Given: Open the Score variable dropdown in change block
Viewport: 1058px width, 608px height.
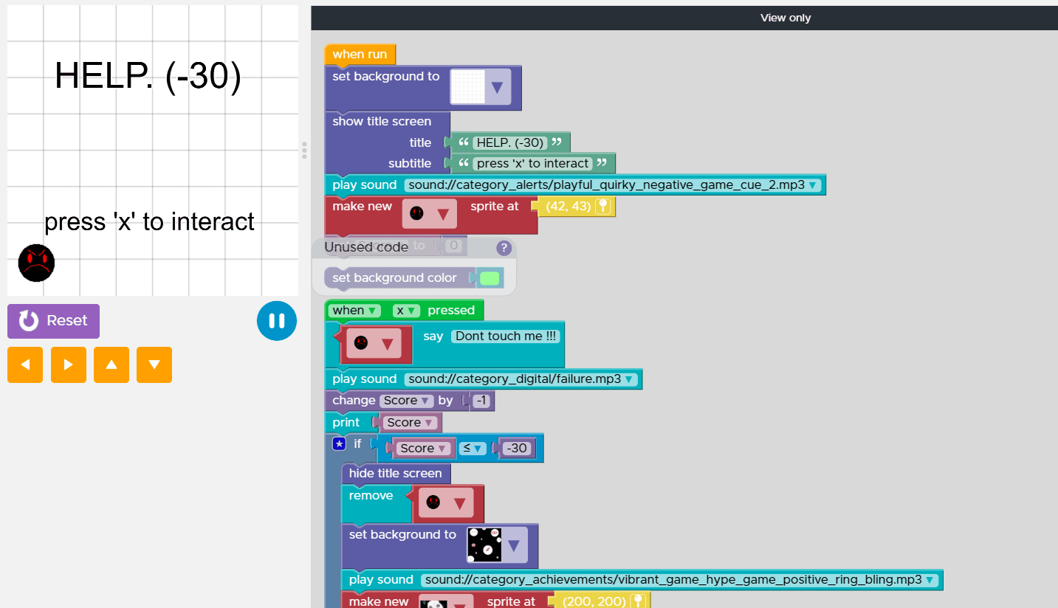Looking at the screenshot, I should (x=407, y=401).
